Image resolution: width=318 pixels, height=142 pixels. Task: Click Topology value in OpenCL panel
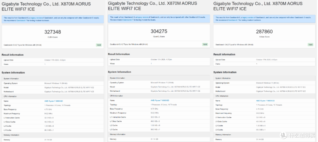tap(164, 105)
